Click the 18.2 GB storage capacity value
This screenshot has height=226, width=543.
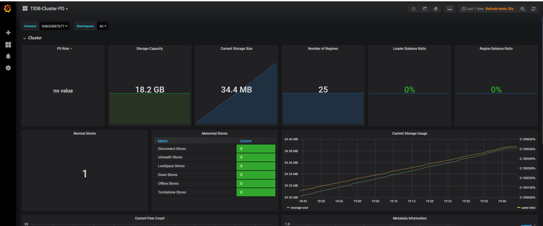pos(150,90)
